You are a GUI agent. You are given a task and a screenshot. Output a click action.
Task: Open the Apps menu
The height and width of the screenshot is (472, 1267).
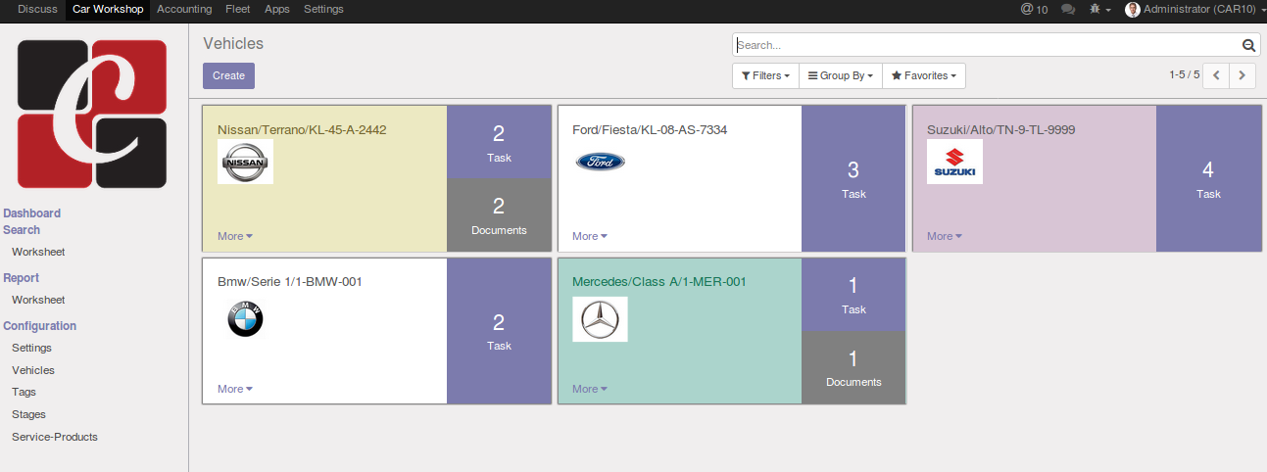277,9
